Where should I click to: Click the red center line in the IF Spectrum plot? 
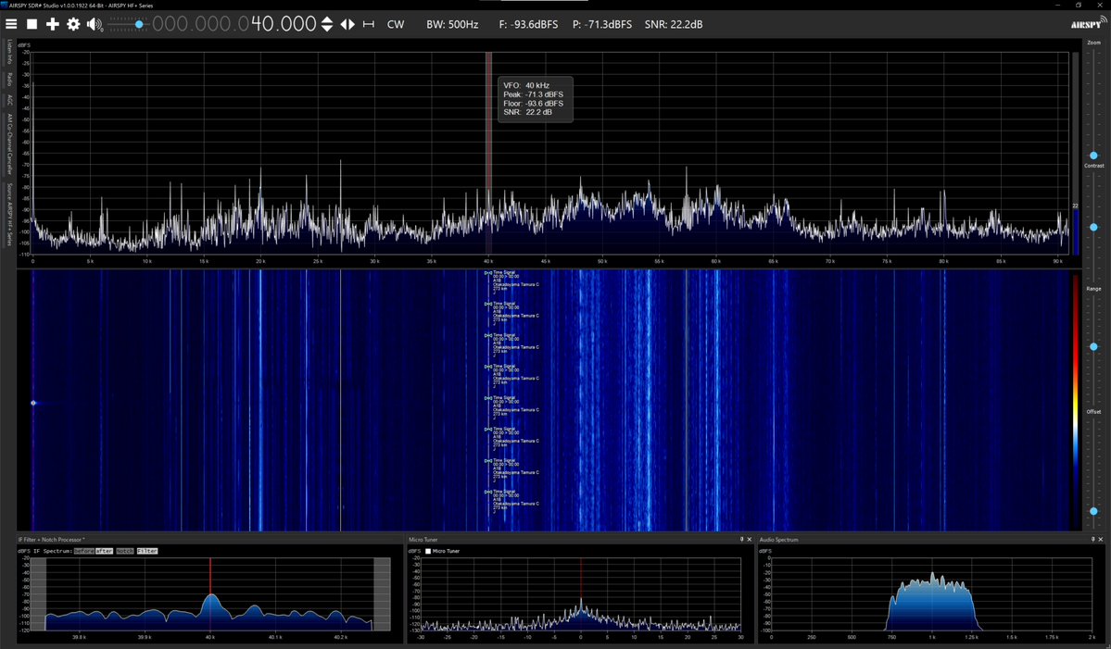pyautogui.click(x=209, y=577)
